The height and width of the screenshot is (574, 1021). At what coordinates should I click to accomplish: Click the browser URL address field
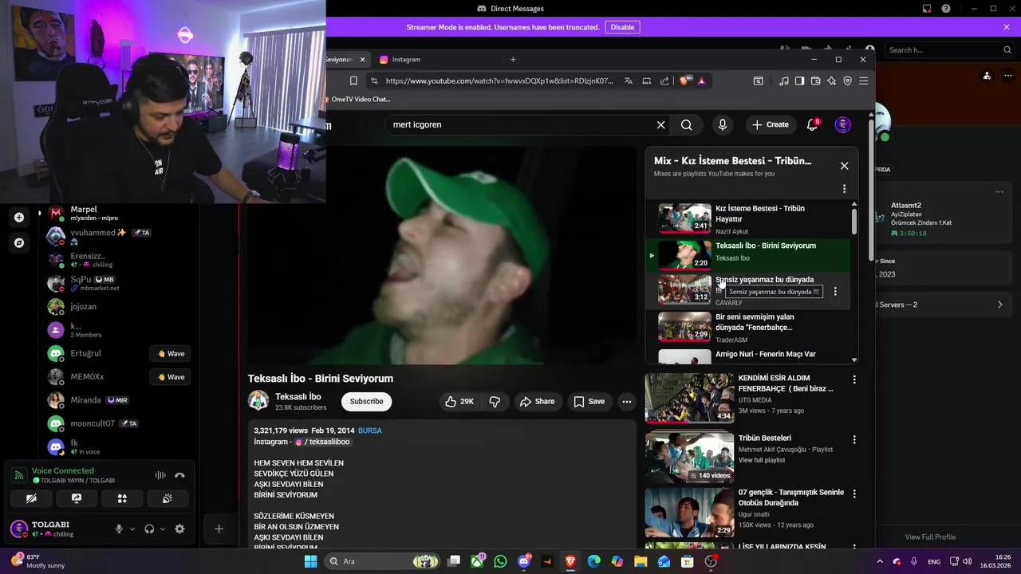coord(499,81)
